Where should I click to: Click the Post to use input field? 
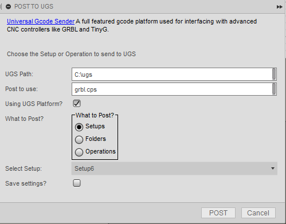coord(174,89)
